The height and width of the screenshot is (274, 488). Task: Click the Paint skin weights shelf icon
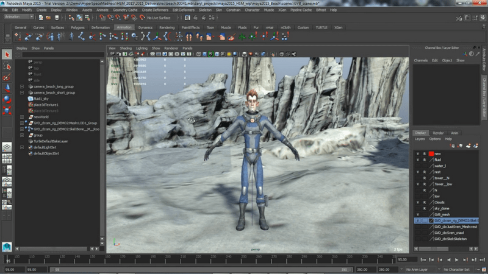(231, 37)
